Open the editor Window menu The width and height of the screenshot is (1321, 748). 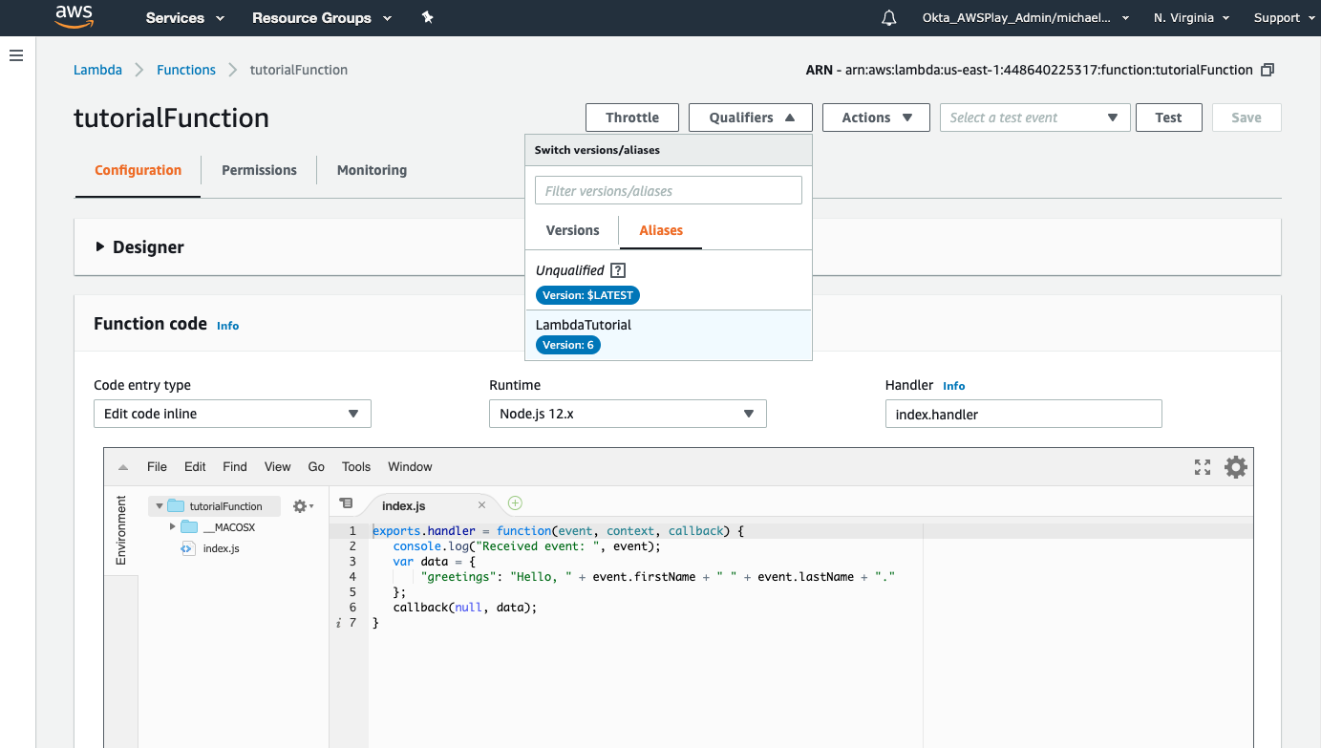tap(410, 467)
